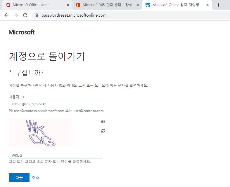Switch to Microsoft Office Home tab
Viewport: 230px width, 187px height.
37,5
